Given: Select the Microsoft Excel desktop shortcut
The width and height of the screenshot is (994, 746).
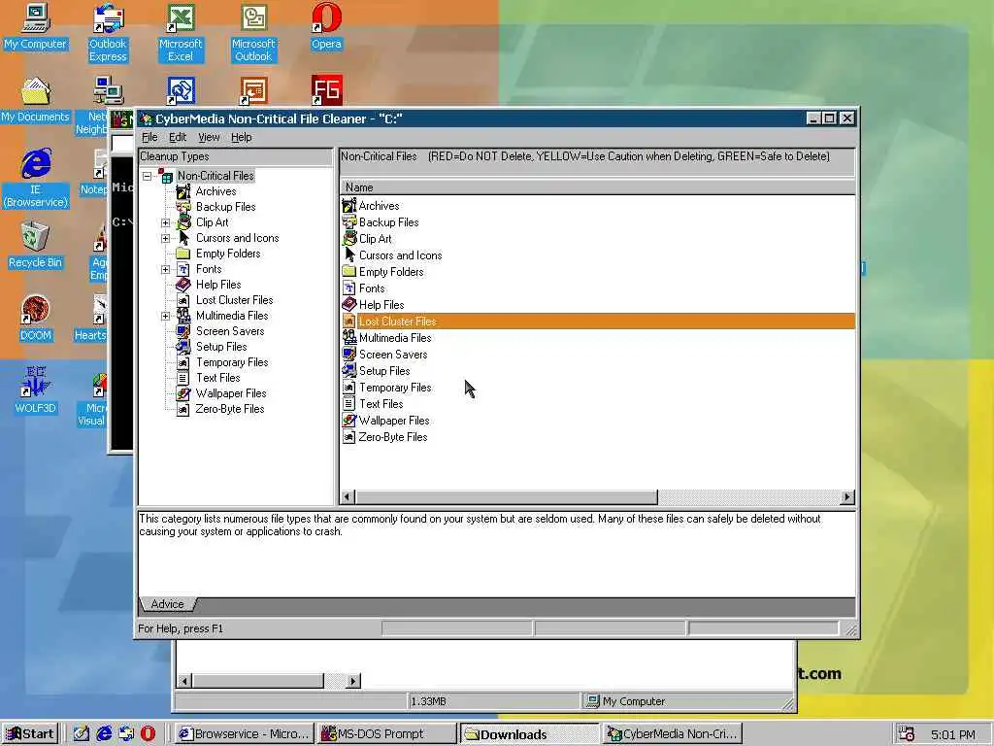Looking at the screenshot, I should click(x=181, y=33).
